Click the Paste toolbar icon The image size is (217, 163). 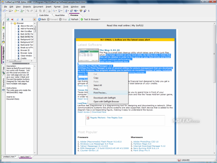click(44, 11)
